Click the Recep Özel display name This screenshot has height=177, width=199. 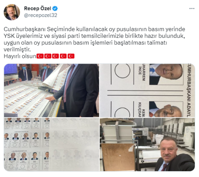pyautogui.click(x=37, y=8)
